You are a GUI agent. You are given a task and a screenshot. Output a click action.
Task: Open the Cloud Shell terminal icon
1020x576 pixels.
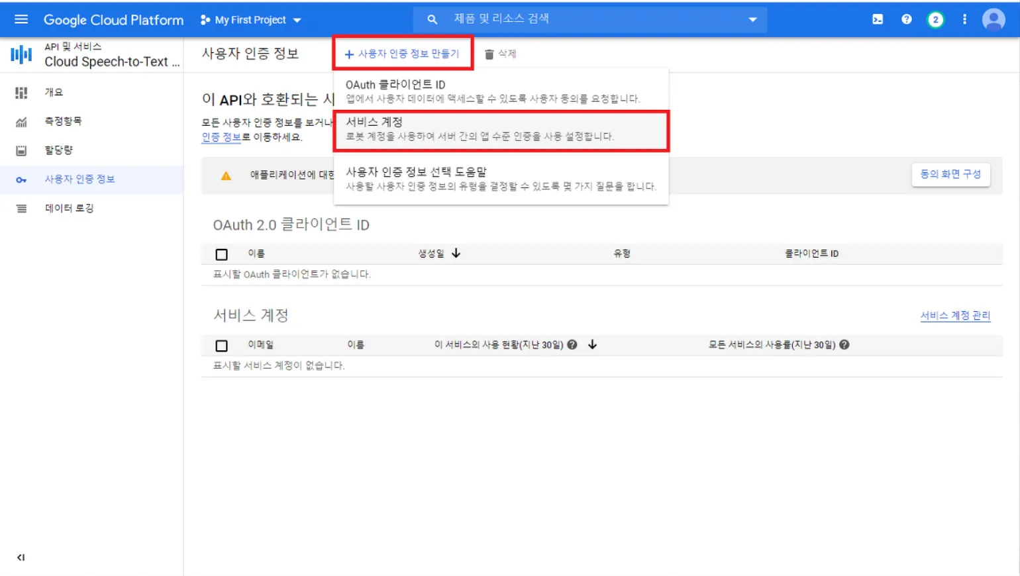pos(878,19)
